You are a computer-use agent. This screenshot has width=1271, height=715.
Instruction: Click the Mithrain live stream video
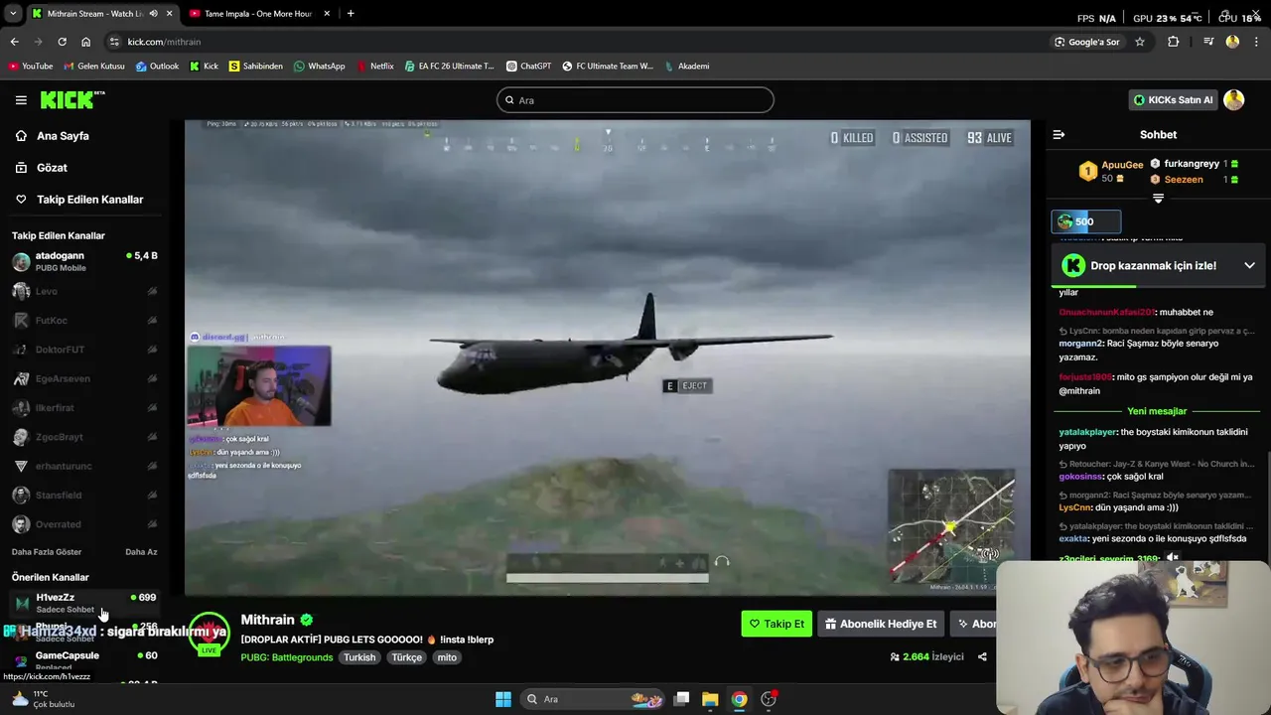[x=608, y=357]
